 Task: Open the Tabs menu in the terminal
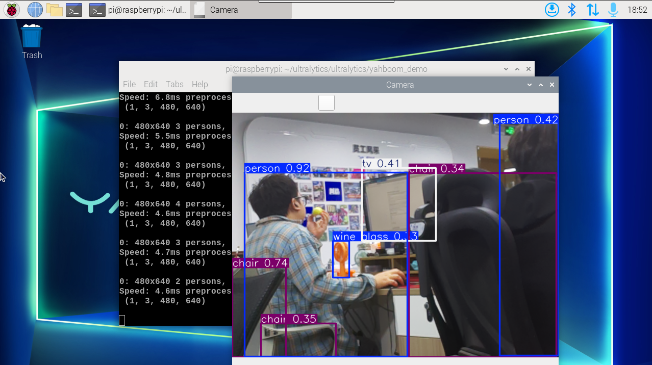(174, 84)
